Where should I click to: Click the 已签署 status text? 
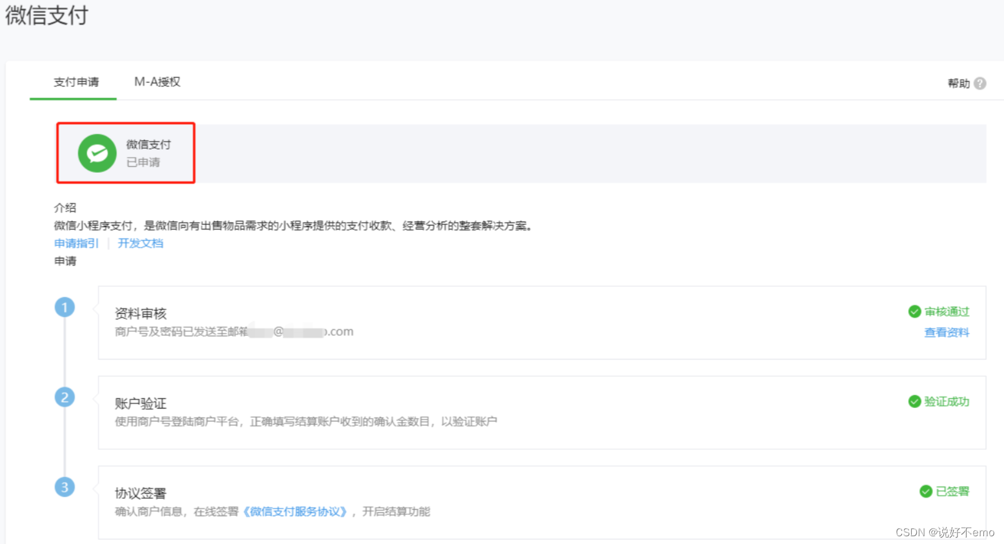(x=952, y=491)
